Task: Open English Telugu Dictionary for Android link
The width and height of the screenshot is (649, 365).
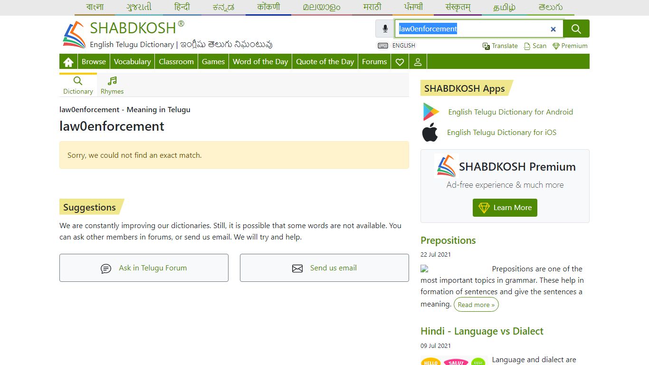Action: click(x=511, y=112)
